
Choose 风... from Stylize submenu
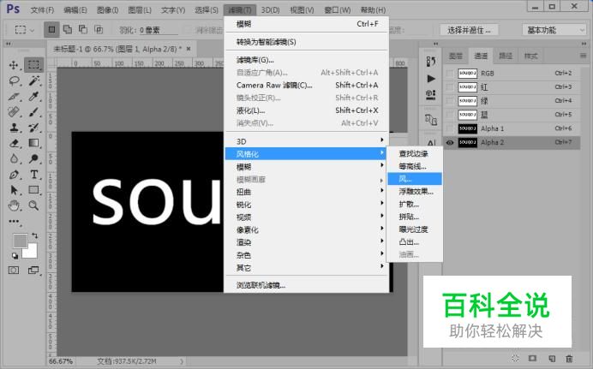(x=415, y=179)
